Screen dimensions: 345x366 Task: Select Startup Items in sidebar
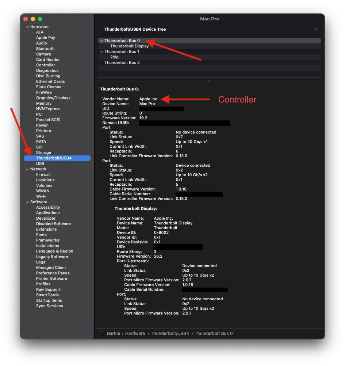pyautogui.click(x=49, y=301)
